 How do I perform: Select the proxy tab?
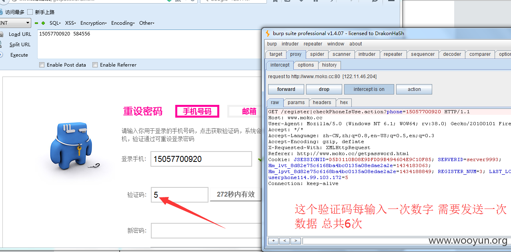click(296, 54)
